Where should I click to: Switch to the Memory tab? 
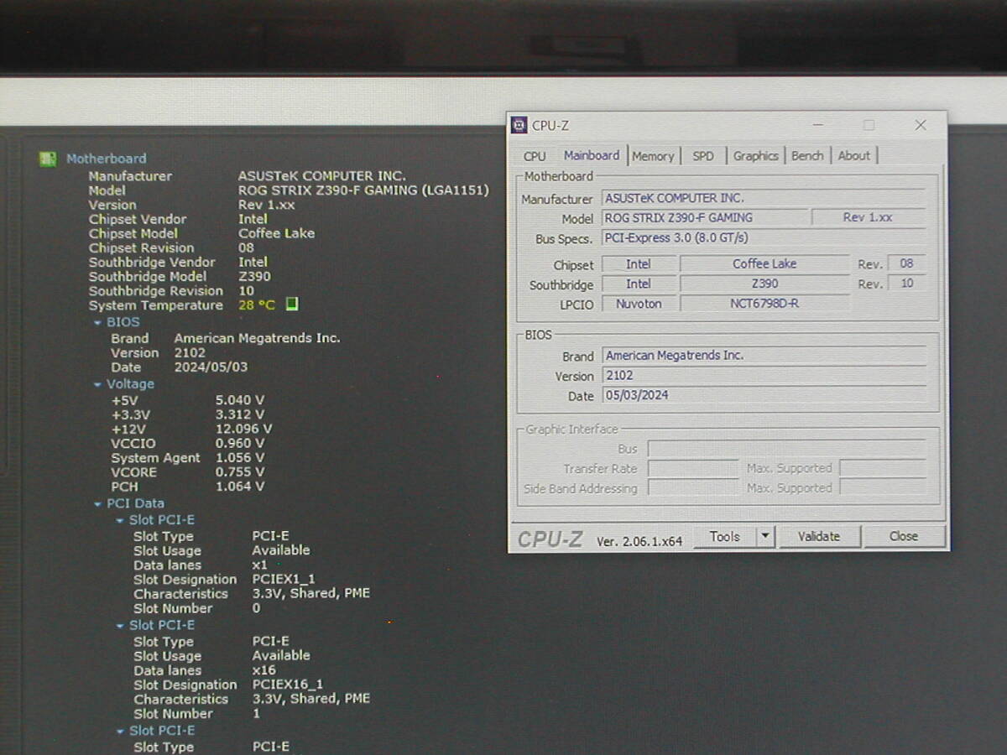click(x=653, y=156)
